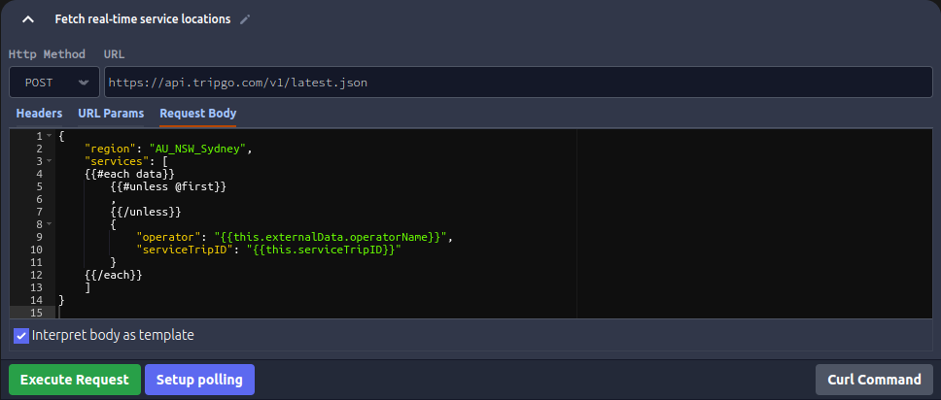
Task: Fold the object block at line 8
Action: [x=49, y=224]
